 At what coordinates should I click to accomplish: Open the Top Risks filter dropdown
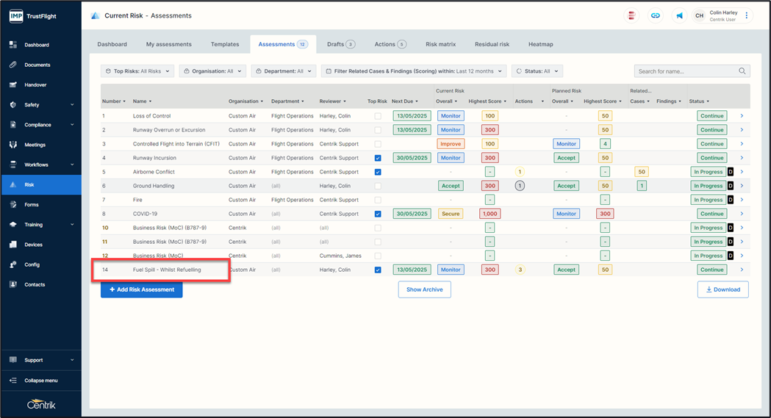click(137, 71)
